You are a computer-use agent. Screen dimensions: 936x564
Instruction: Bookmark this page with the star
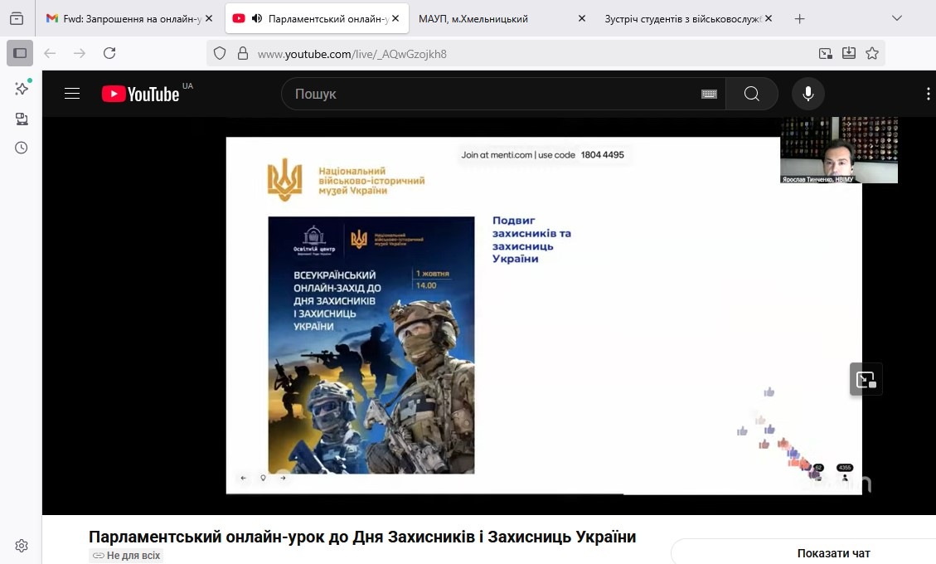(872, 53)
